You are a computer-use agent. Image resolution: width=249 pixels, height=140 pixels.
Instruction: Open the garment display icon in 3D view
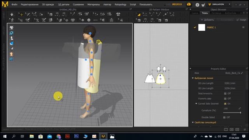(11, 28)
